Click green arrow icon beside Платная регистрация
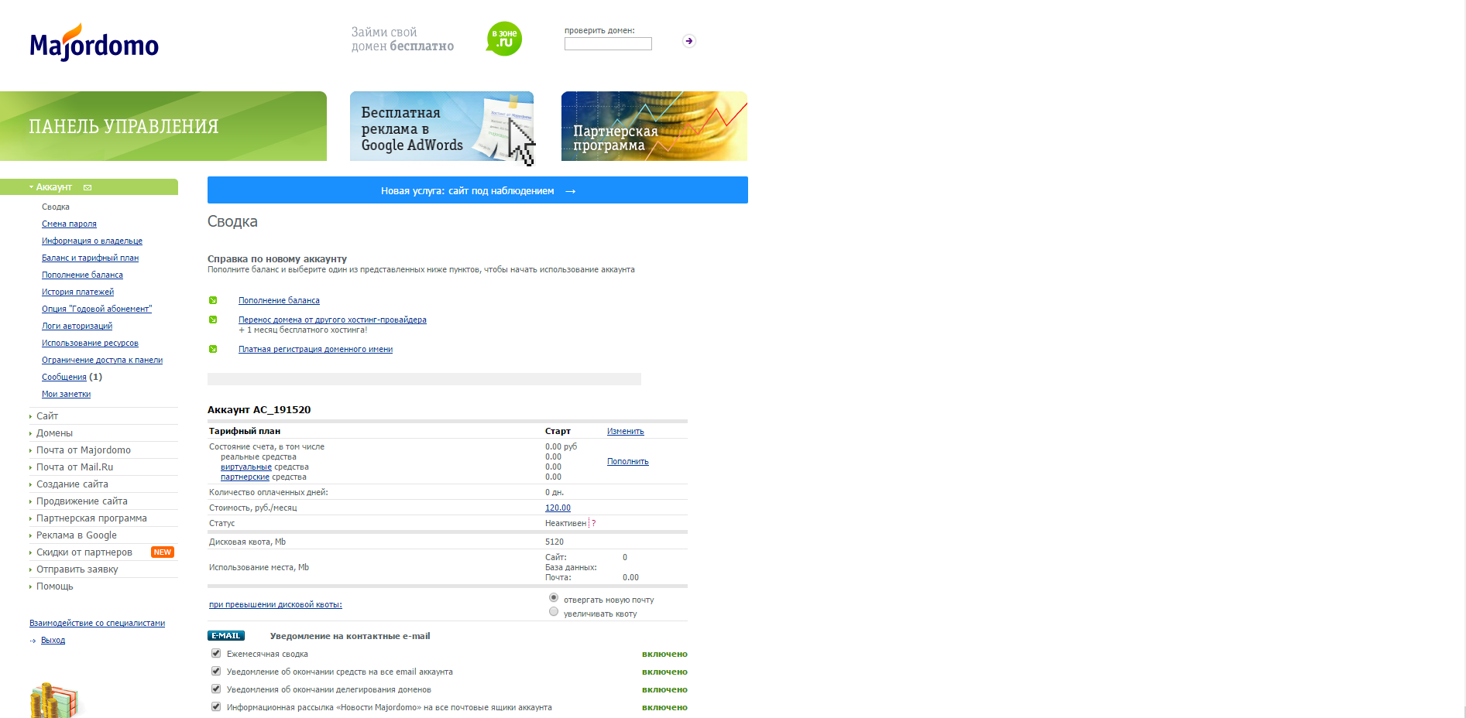The height and width of the screenshot is (718, 1466). coord(213,349)
